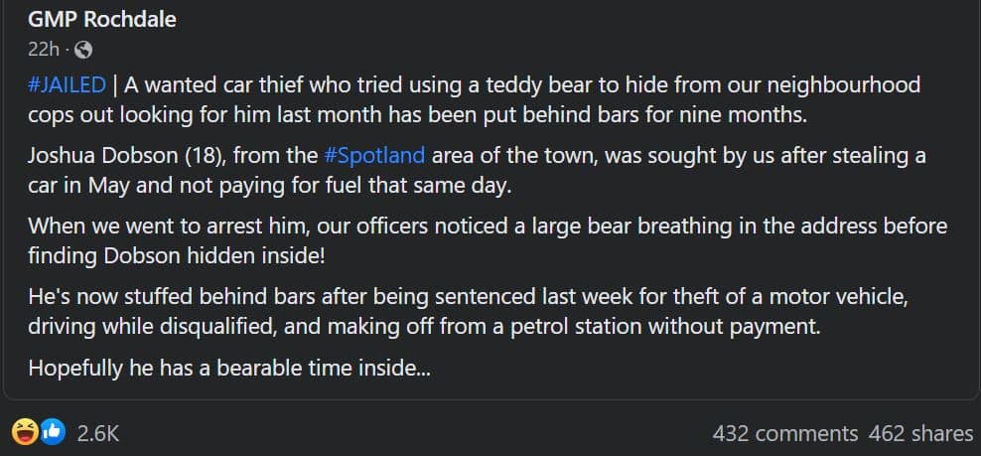This screenshot has height=456, width=981.
Task: Click the line starting 'driving while disqualified'
Action: (424, 328)
